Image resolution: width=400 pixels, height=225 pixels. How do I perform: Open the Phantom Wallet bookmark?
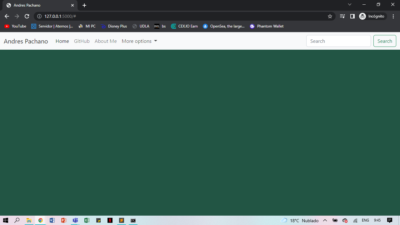pos(267,26)
